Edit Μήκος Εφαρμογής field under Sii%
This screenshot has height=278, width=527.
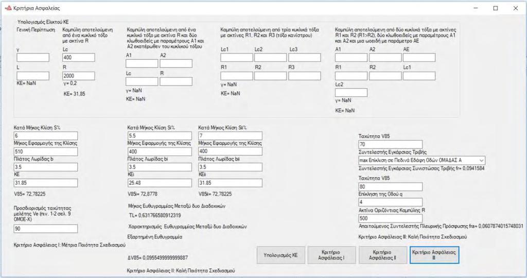[x=230, y=151]
